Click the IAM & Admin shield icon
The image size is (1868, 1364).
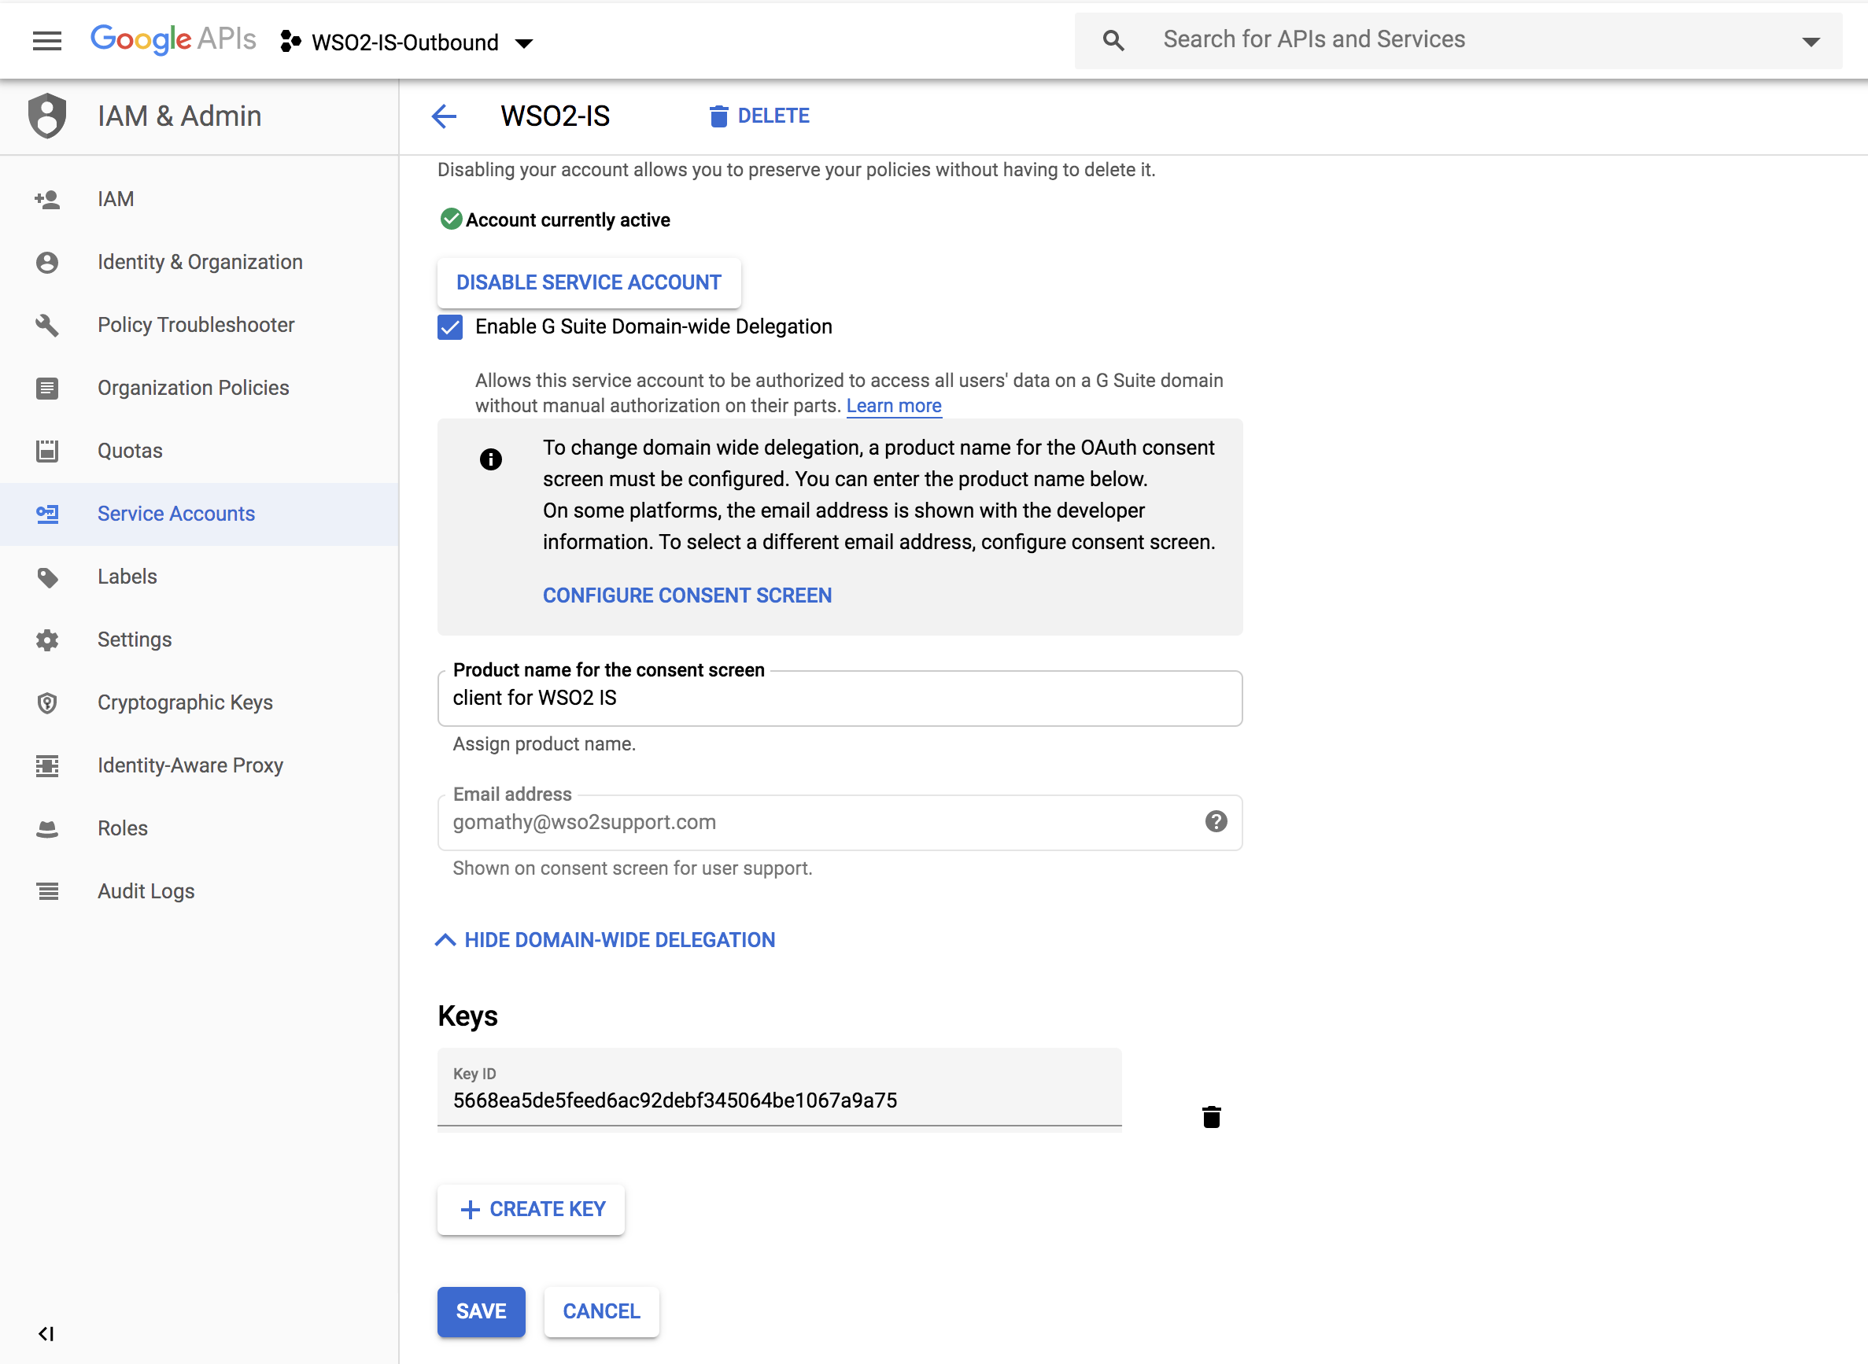click(47, 116)
